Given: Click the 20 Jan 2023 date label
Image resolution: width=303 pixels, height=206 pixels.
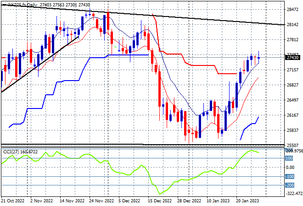Looking at the screenshot, I should click(247, 201).
